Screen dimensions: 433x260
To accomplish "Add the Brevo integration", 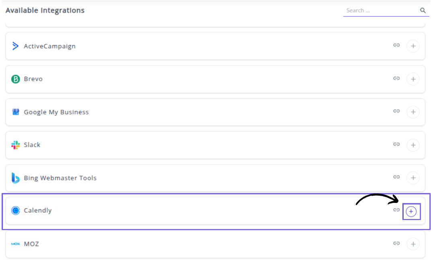I will pos(413,79).
